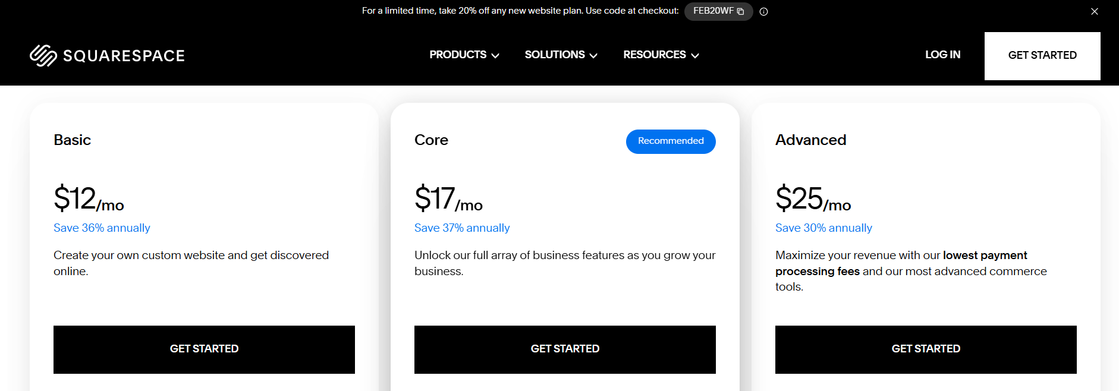
Task: Click the chevron next to RESOURCES
Action: 694,55
